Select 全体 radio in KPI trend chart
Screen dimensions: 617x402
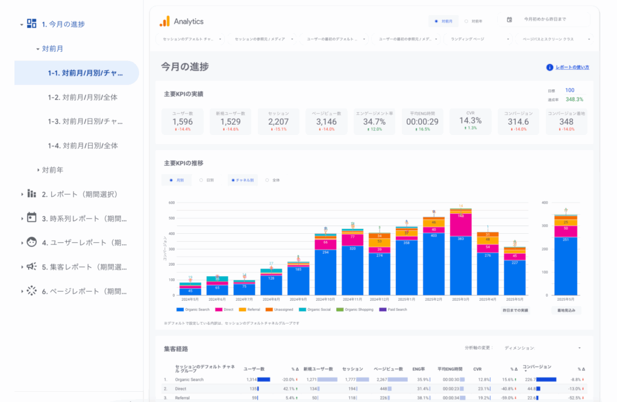[273, 180]
